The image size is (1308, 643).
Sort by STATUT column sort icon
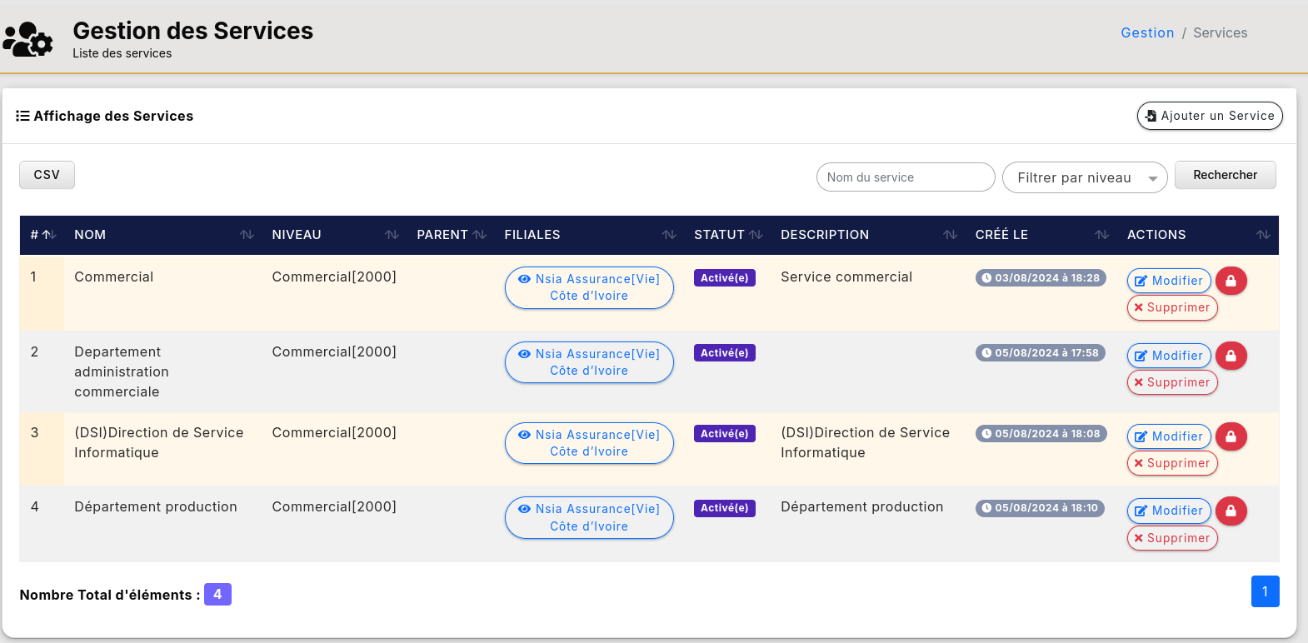[x=756, y=235]
